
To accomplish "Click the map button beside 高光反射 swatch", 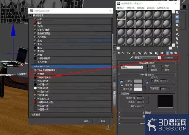I will [144, 89].
